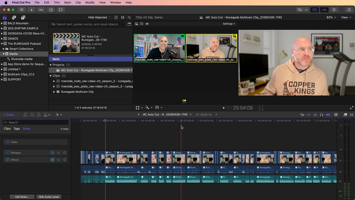Toggle the headphones solo icon in timeline
Screen dimensions: 355x200
(x=321, y=115)
